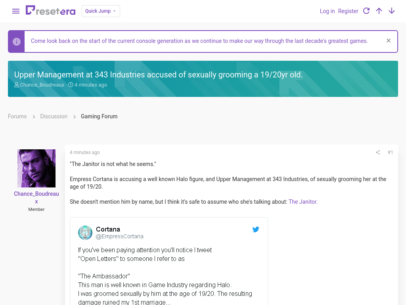
Task: Dismiss the notice banner
Action: pyautogui.click(x=389, y=41)
